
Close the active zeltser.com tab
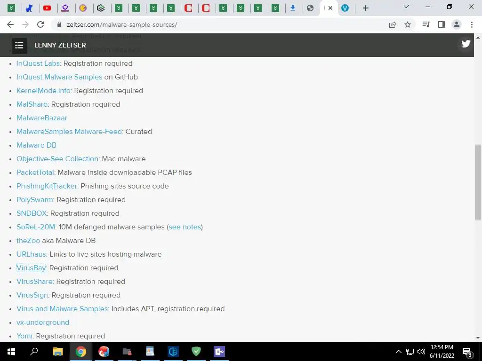point(330,8)
